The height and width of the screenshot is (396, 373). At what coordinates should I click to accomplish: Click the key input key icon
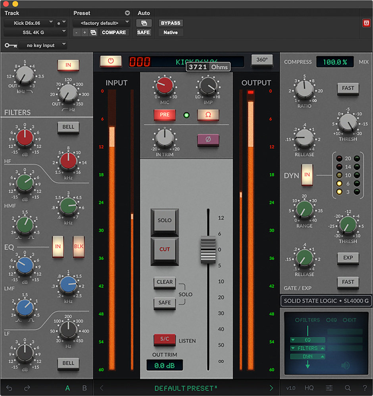(x=11, y=46)
